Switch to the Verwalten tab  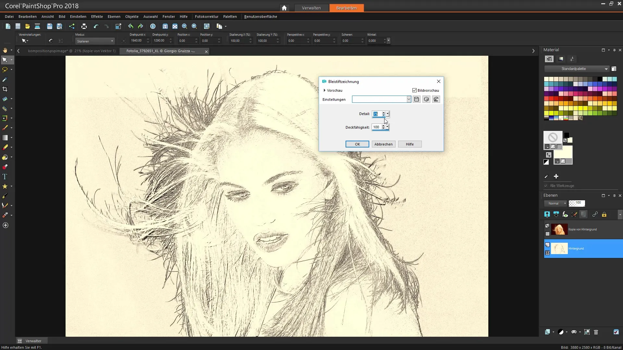point(311,8)
